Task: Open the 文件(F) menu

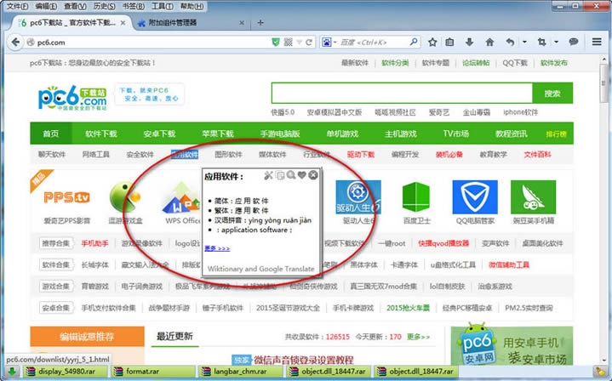Action: 18,6
